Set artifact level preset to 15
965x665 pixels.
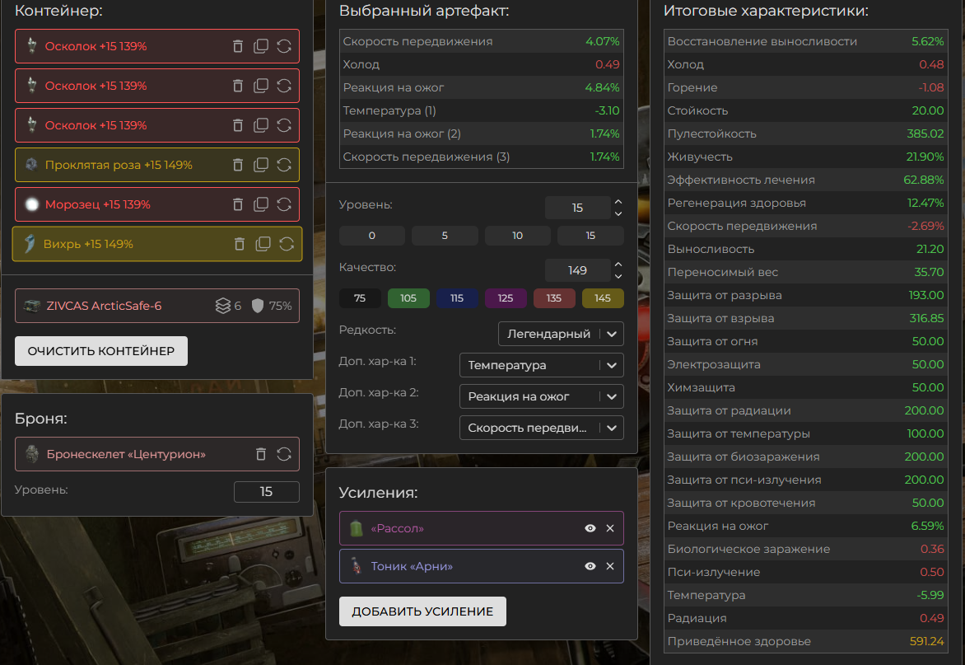tap(590, 236)
